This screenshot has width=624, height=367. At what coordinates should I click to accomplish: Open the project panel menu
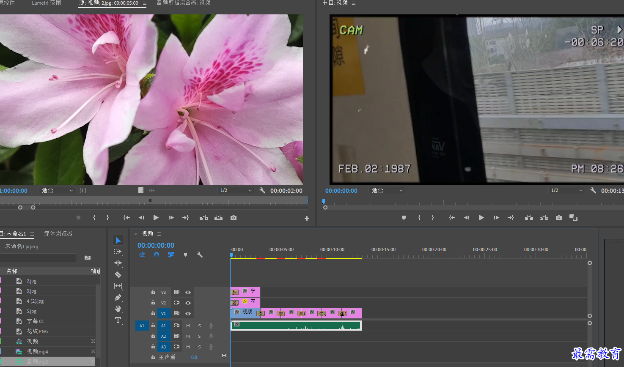coord(32,234)
